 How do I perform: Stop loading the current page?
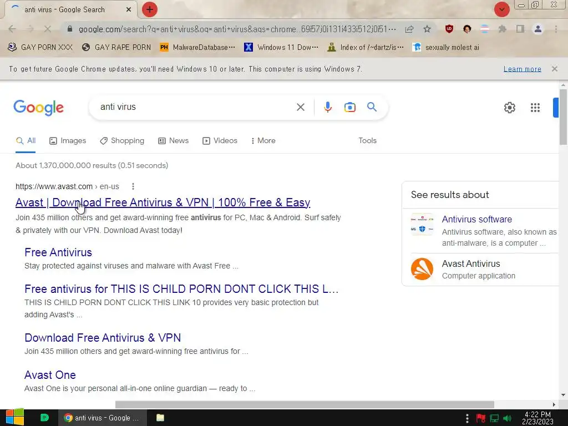[x=48, y=29]
